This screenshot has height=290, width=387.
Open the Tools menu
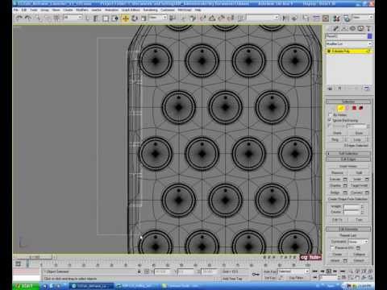click(34, 10)
